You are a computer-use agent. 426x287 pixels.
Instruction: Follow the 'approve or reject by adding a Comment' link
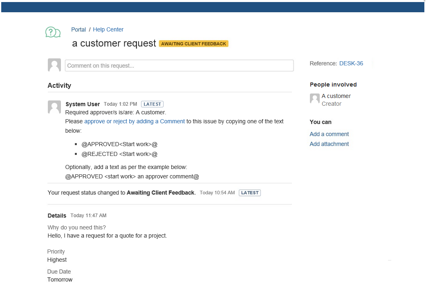(135, 121)
